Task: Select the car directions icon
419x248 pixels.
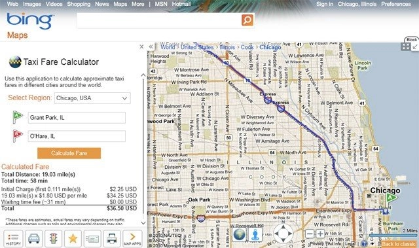Action: (33, 238)
